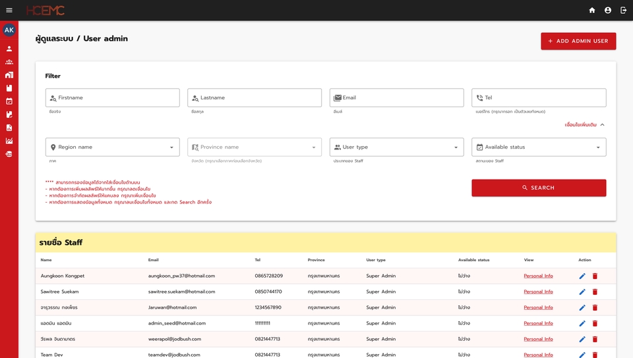Viewport: 633px width, 358px height.
Task: Open the Available status dropdown
Action: point(539,147)
